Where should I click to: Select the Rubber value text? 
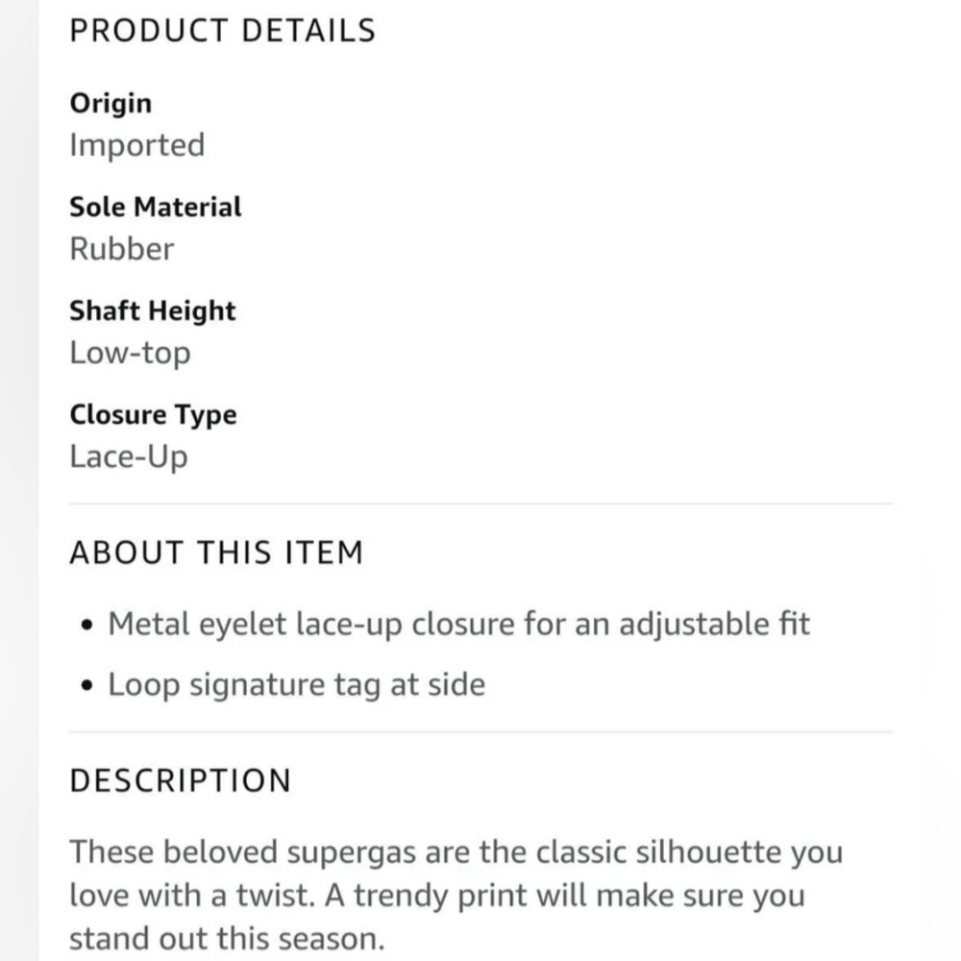122,249
